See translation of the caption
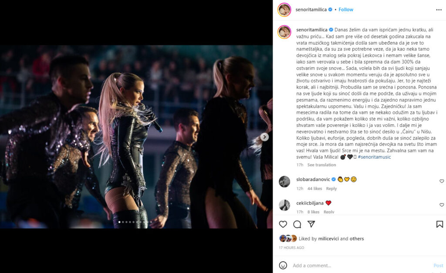The width and height of the screenshot is (446, 273). point(321,165)
